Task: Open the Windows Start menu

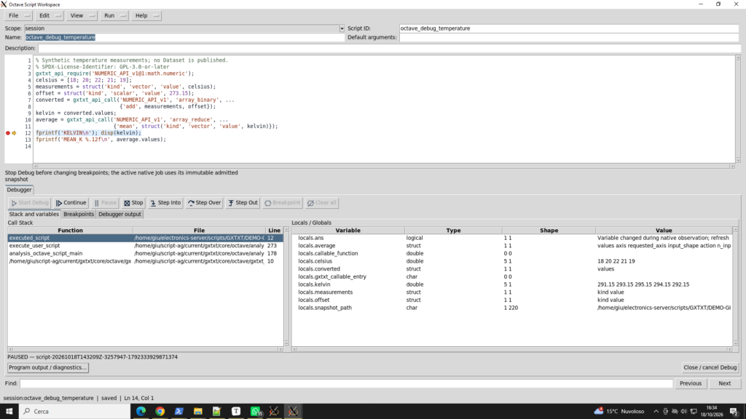Action: [x=9, y=412]
